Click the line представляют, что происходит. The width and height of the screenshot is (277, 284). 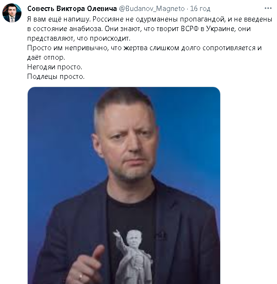point(79,38)
